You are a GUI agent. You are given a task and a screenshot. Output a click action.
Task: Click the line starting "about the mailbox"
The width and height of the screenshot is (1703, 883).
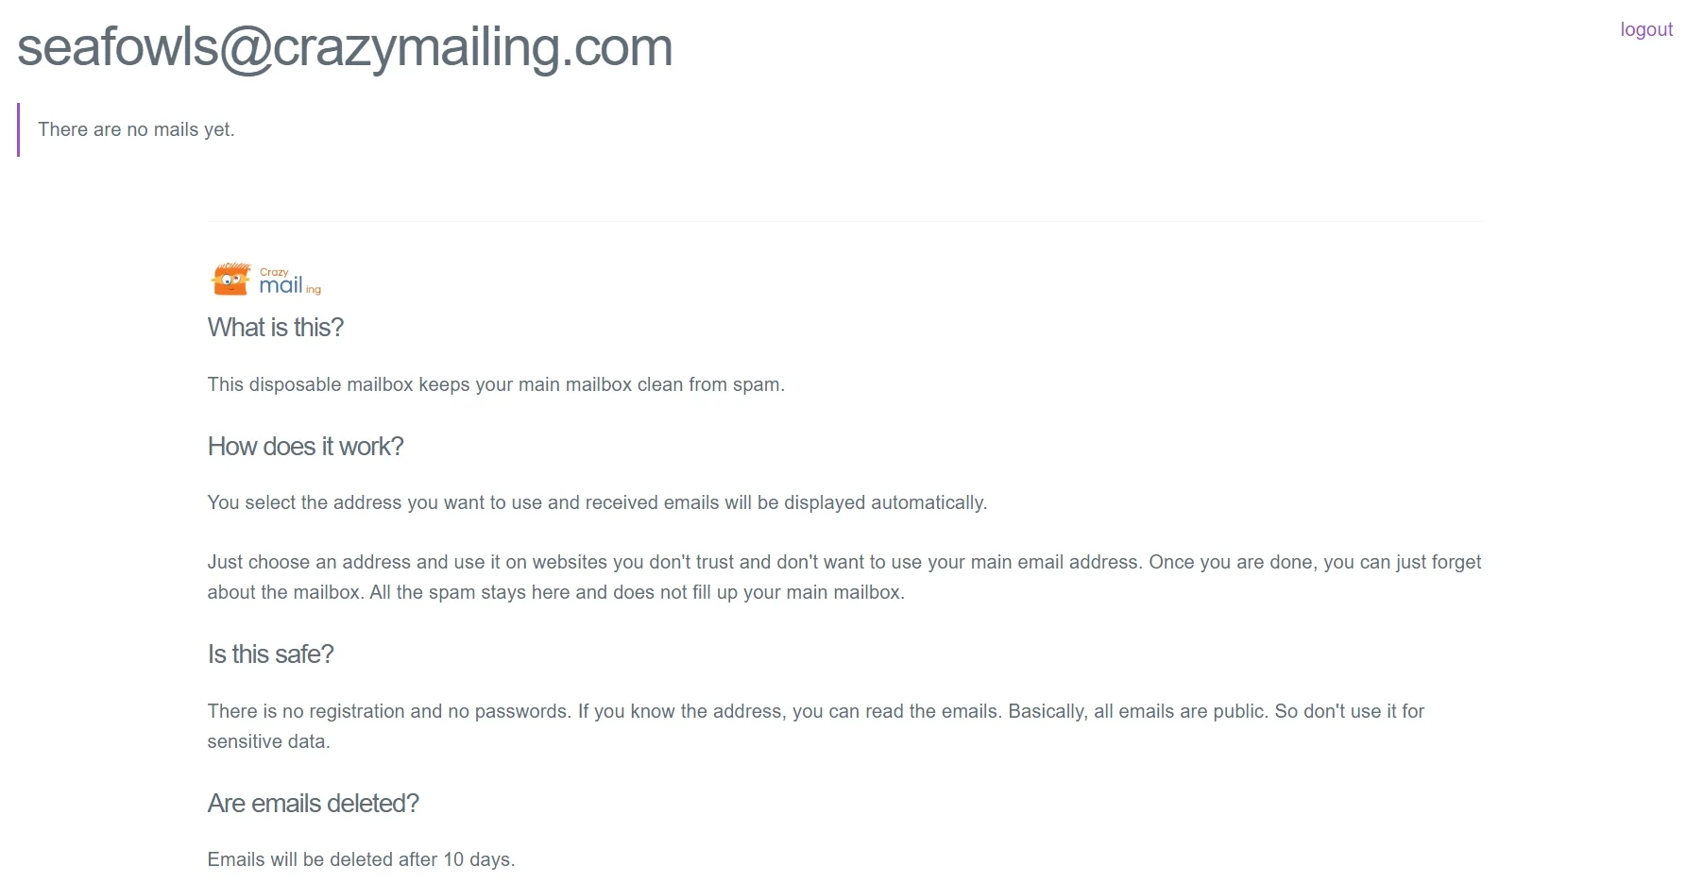(x=555, y=592)
